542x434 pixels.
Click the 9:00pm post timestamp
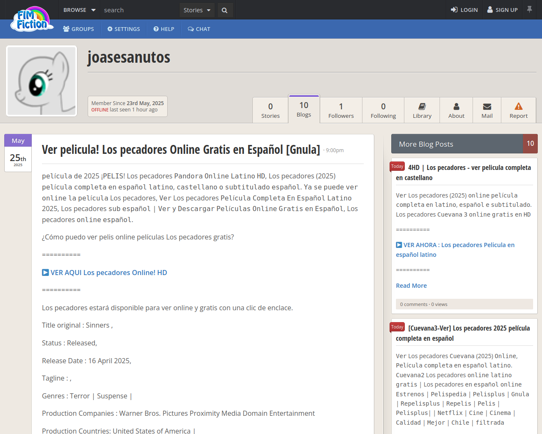click(335, 150)
